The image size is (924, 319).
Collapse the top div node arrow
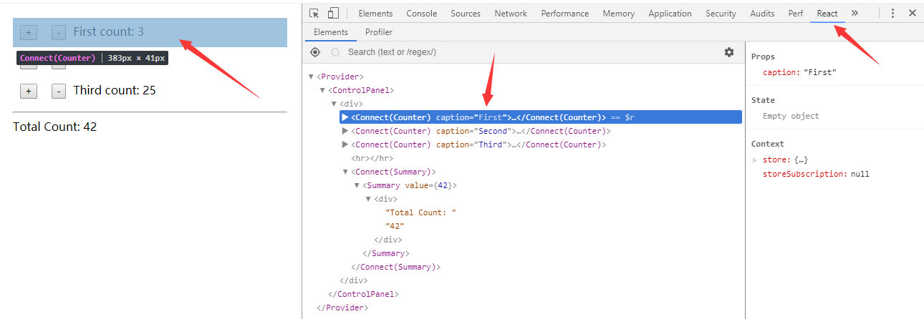(x=334, y=104)
